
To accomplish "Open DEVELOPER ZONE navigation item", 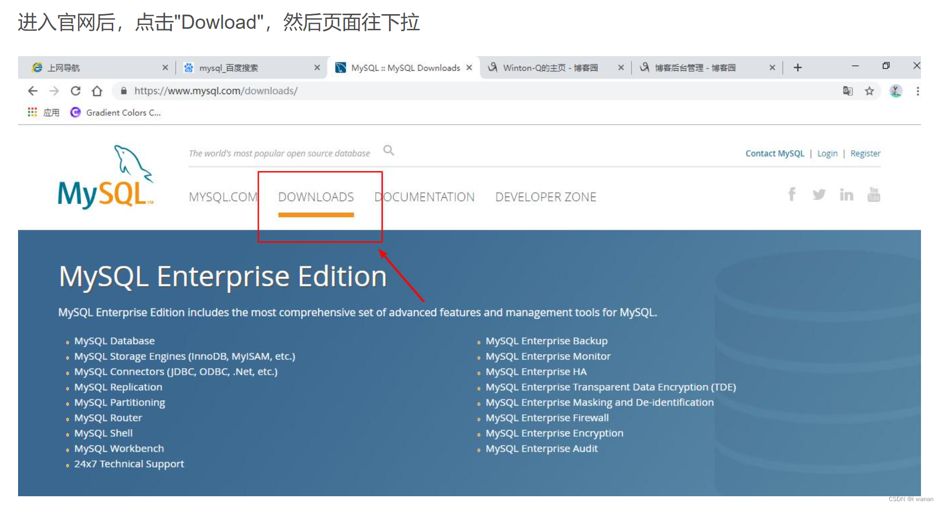I will [x=546, y=197].
